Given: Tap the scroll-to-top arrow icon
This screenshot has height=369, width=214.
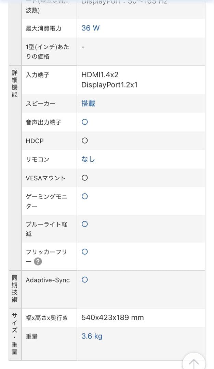Looking at the screenshot, I should click(193, 363).
